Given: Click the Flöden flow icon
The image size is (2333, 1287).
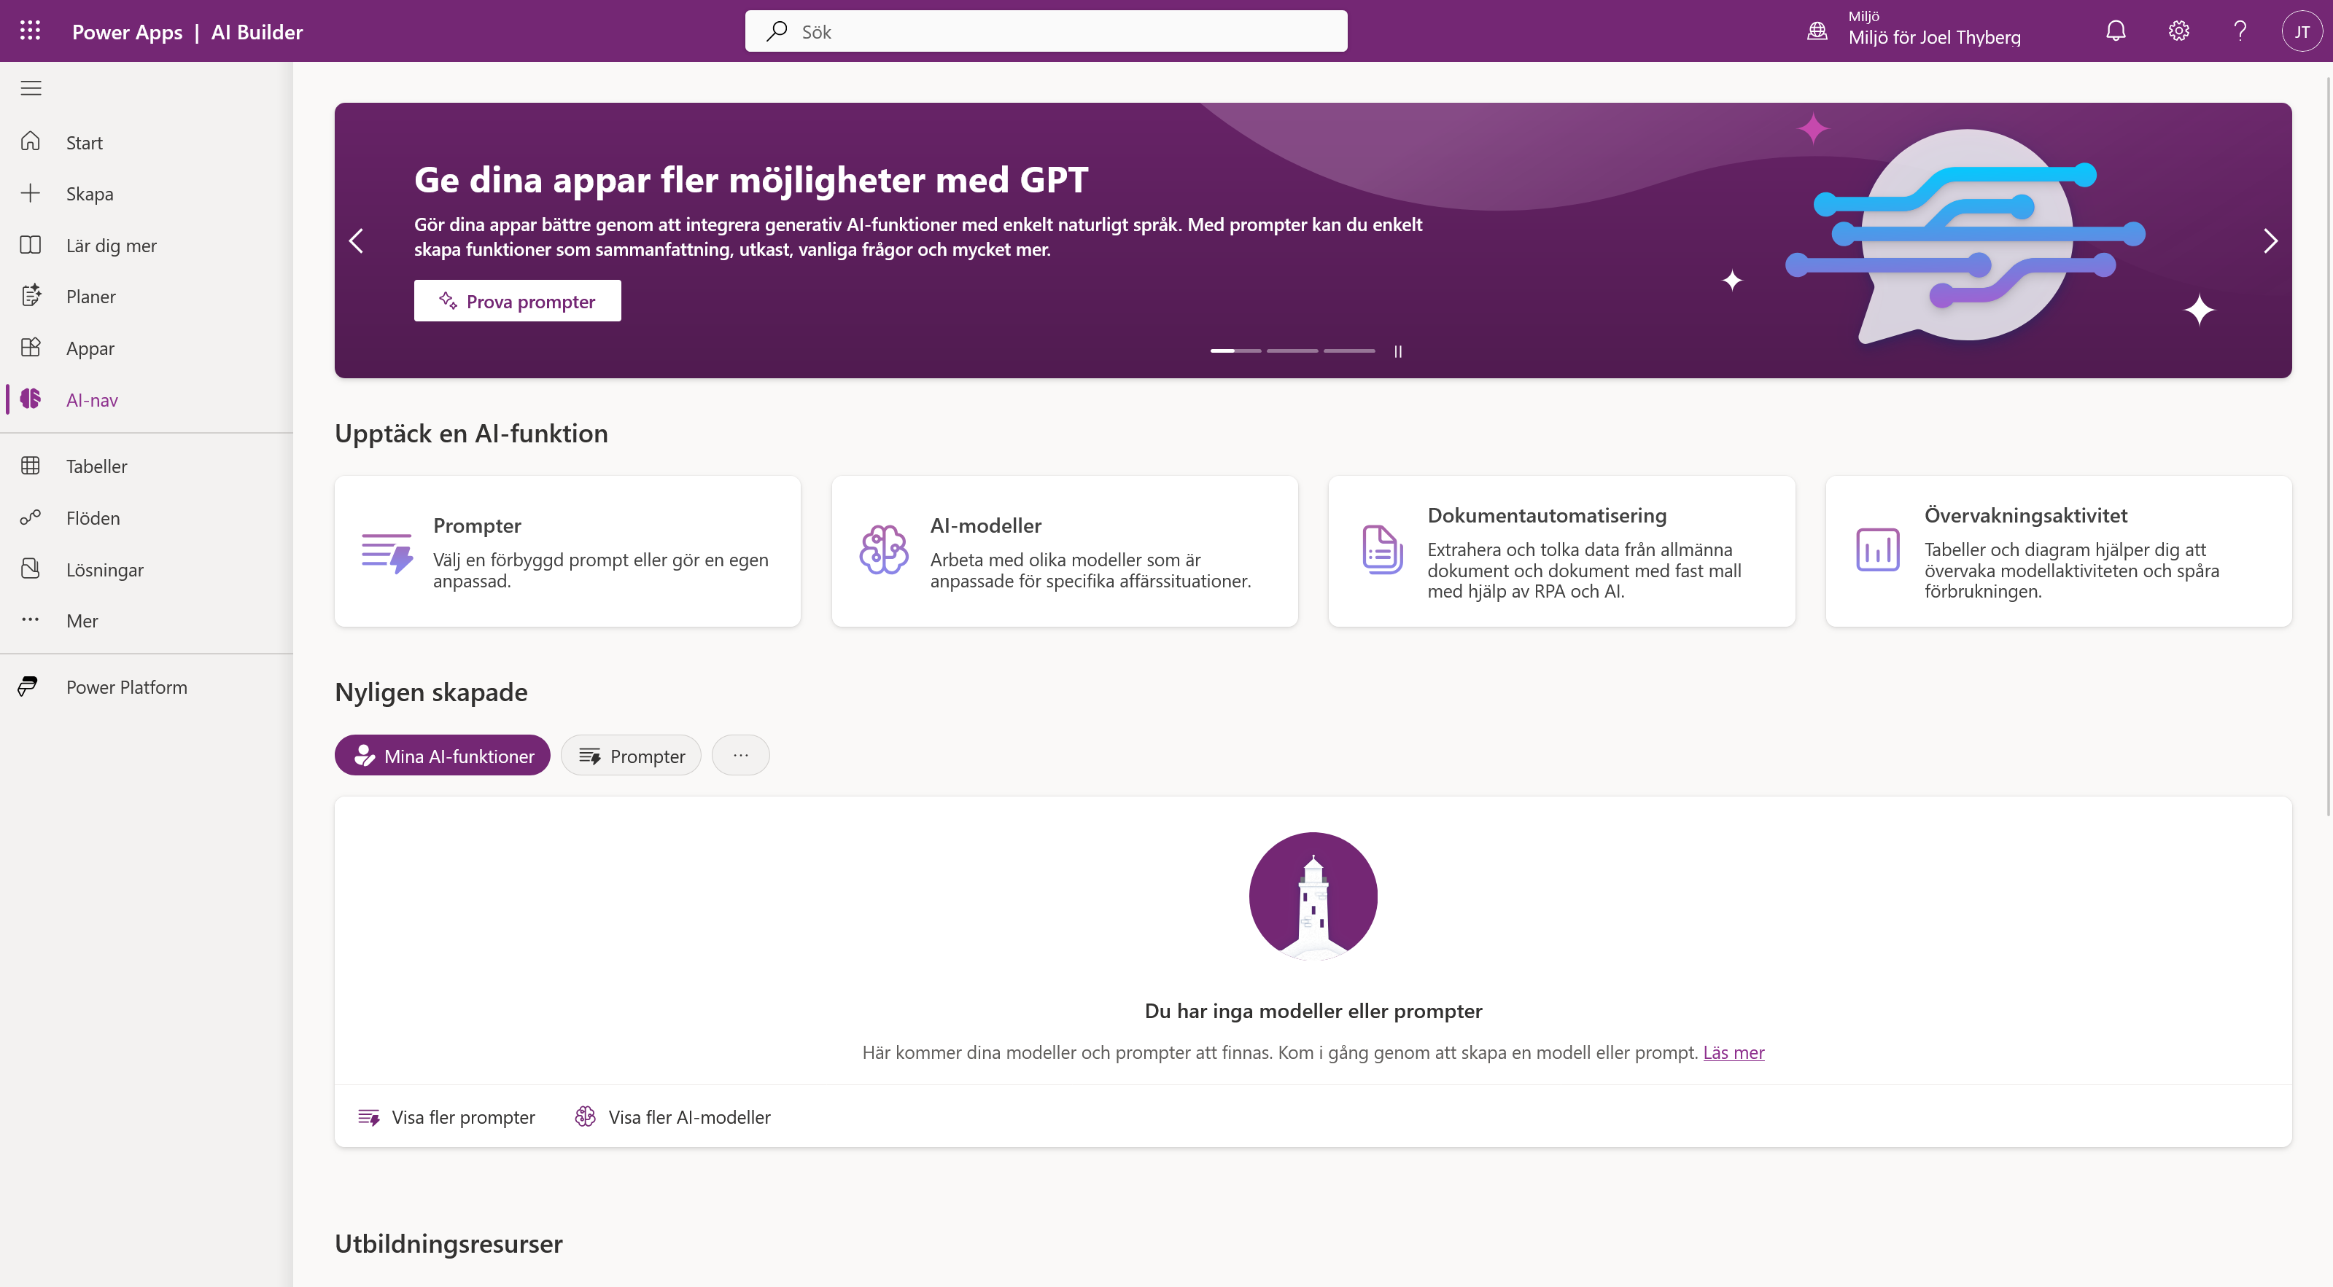Looking at the screenshot, I should pyautogui.click(x=31, y=517).
